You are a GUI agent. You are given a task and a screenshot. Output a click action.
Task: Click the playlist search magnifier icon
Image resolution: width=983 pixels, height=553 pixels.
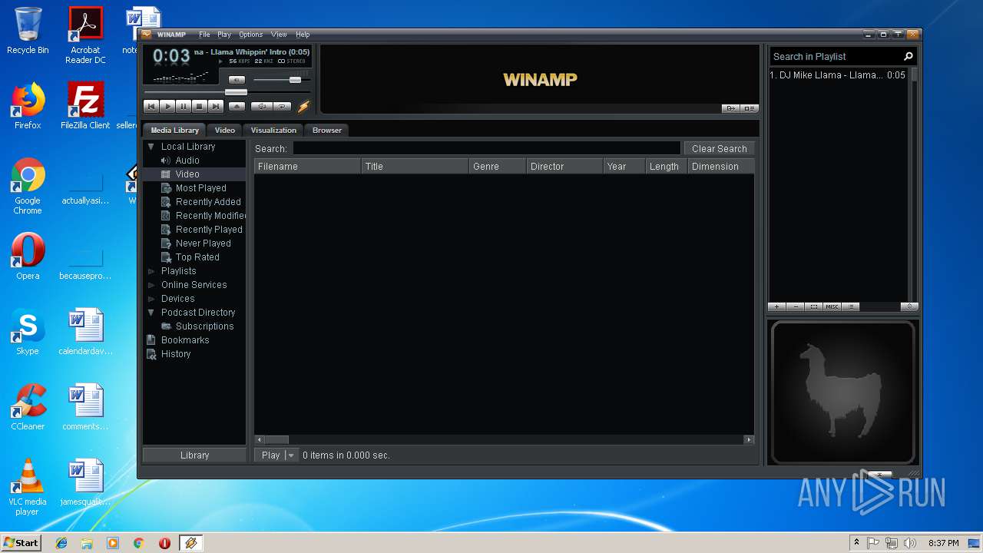909,56
